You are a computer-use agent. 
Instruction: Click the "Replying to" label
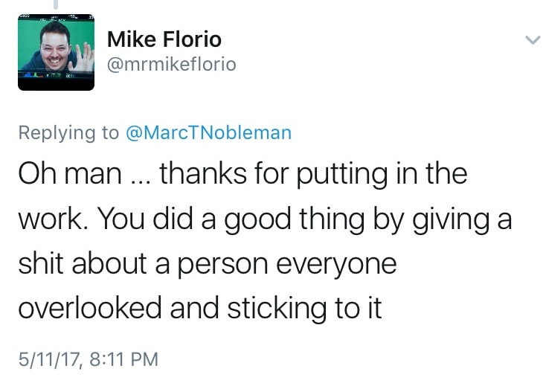tap(68, 133)
